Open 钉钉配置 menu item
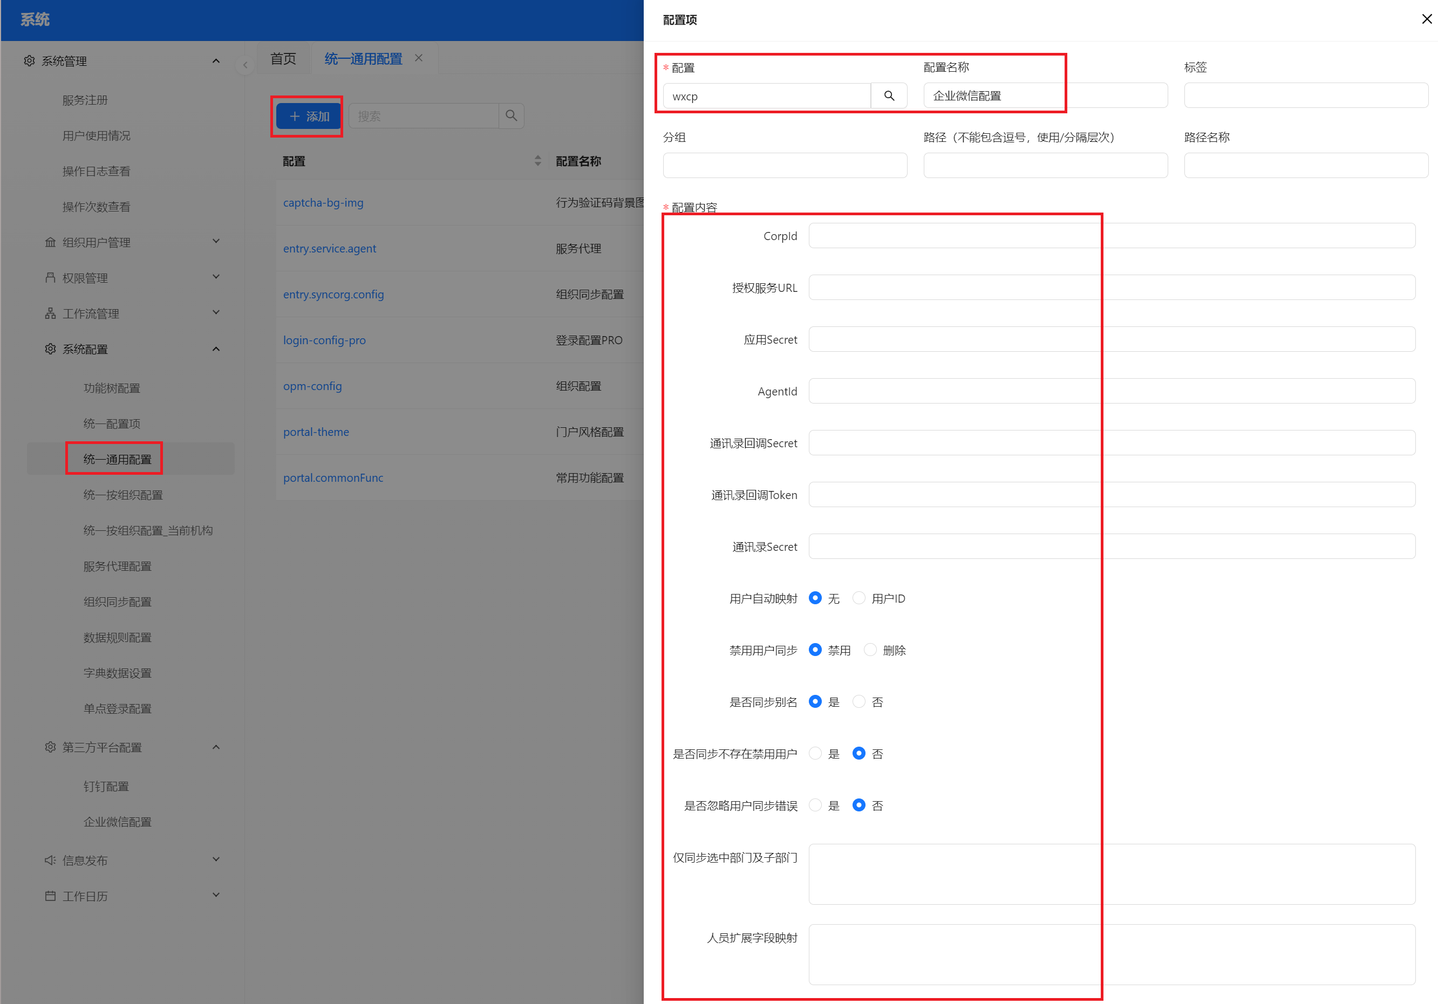Image resolution: width=1438 pixels, height=1004 pixels. pyautogui.click(x=106, y=787)
